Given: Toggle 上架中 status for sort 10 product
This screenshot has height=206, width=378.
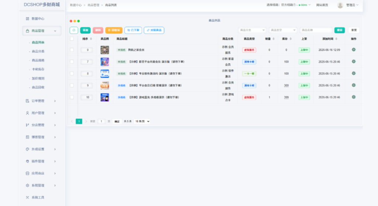Looking at the screenshot, I should click(x=304, y=97).
